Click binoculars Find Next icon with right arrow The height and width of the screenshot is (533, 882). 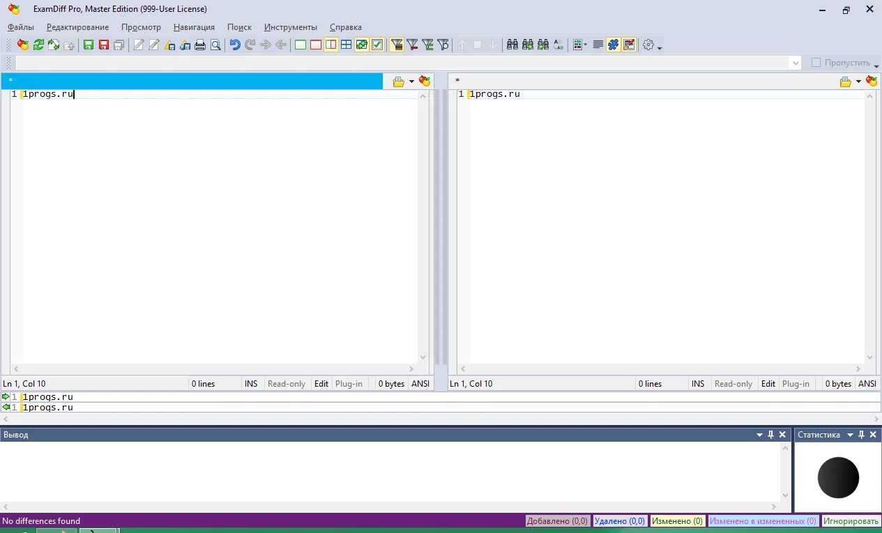(x=528, y=45)
